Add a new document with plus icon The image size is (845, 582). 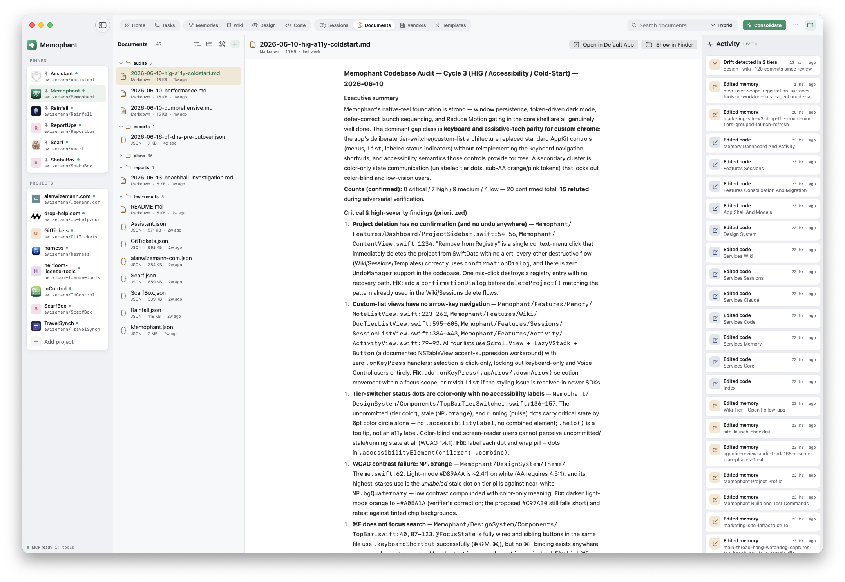click(235, 44)
